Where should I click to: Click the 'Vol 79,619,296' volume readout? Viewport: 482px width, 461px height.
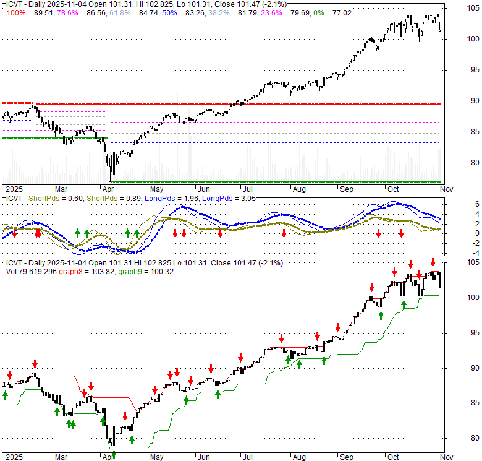coord(32,272)
